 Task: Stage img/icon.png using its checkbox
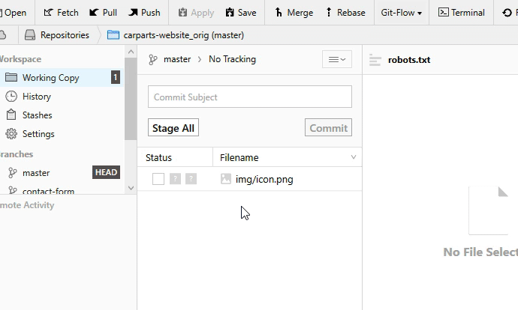pyautogui.click(x=158, y=179)
